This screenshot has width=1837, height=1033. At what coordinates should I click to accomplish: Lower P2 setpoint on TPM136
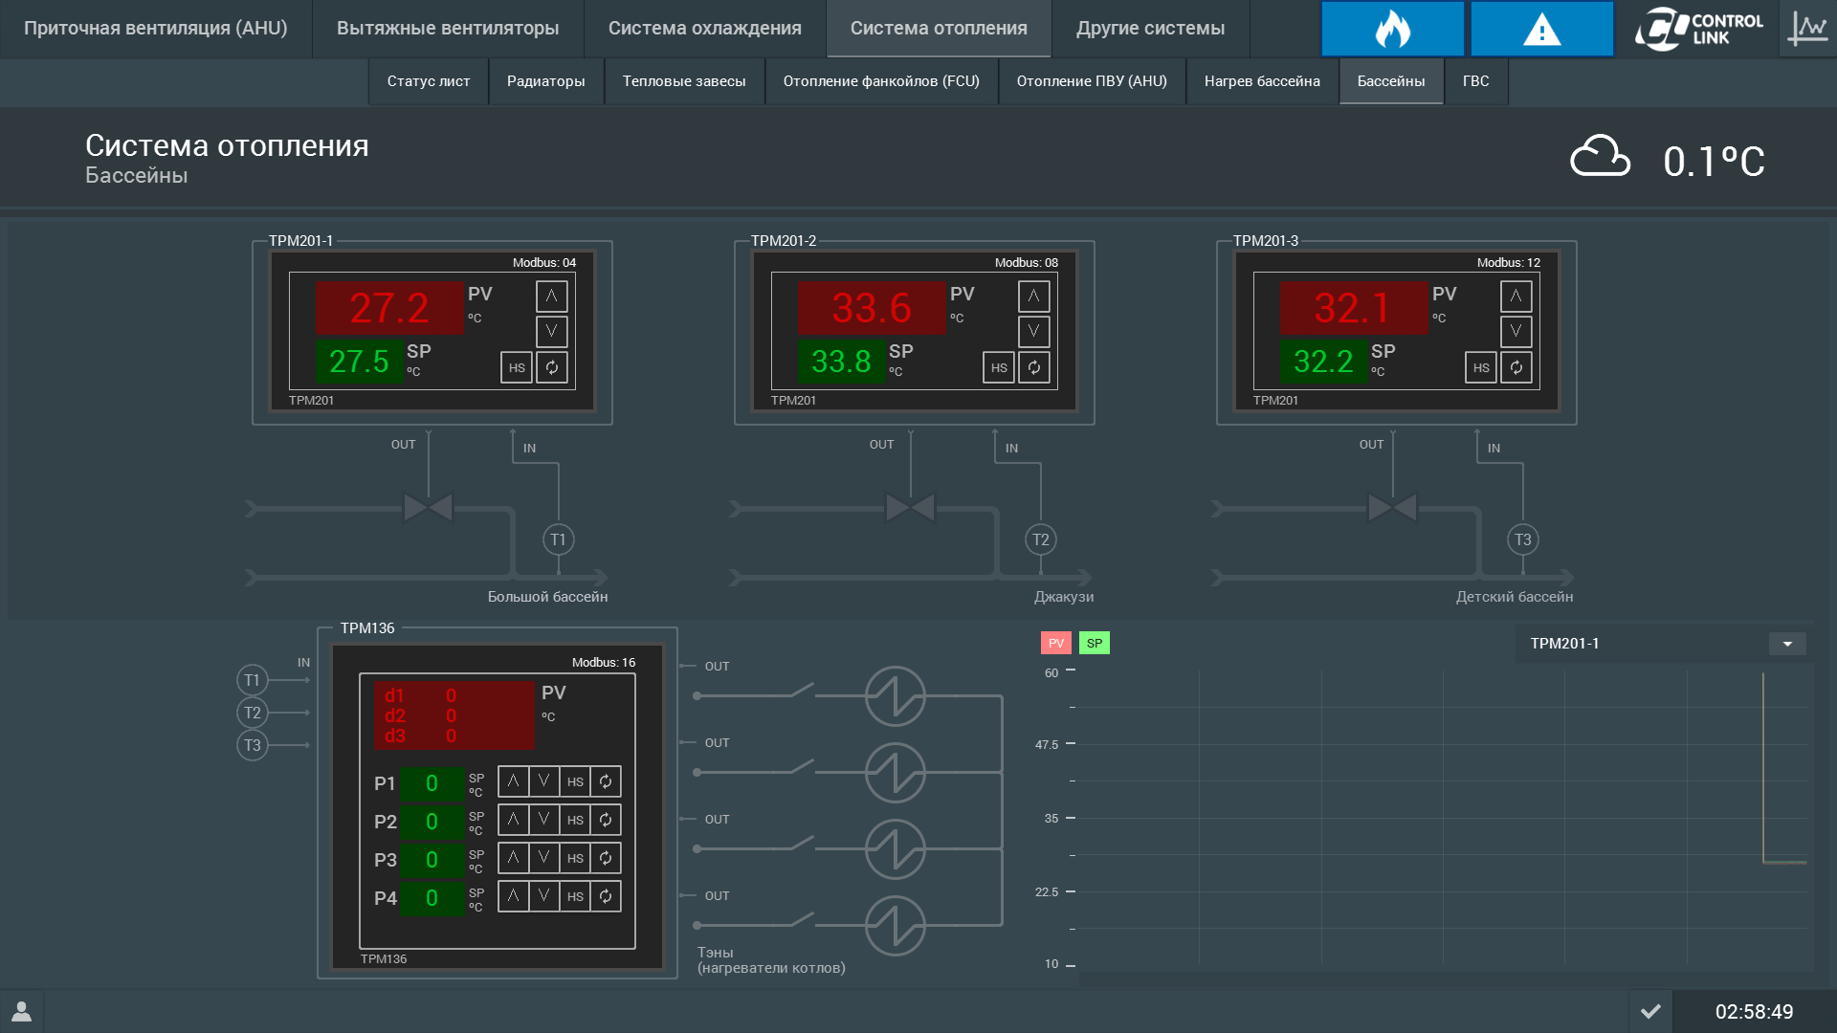coord(544,820)
